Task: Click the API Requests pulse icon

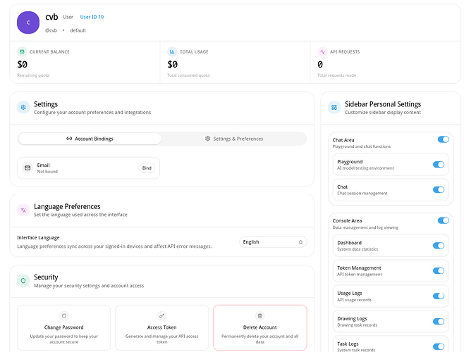Action: point(322,51)
